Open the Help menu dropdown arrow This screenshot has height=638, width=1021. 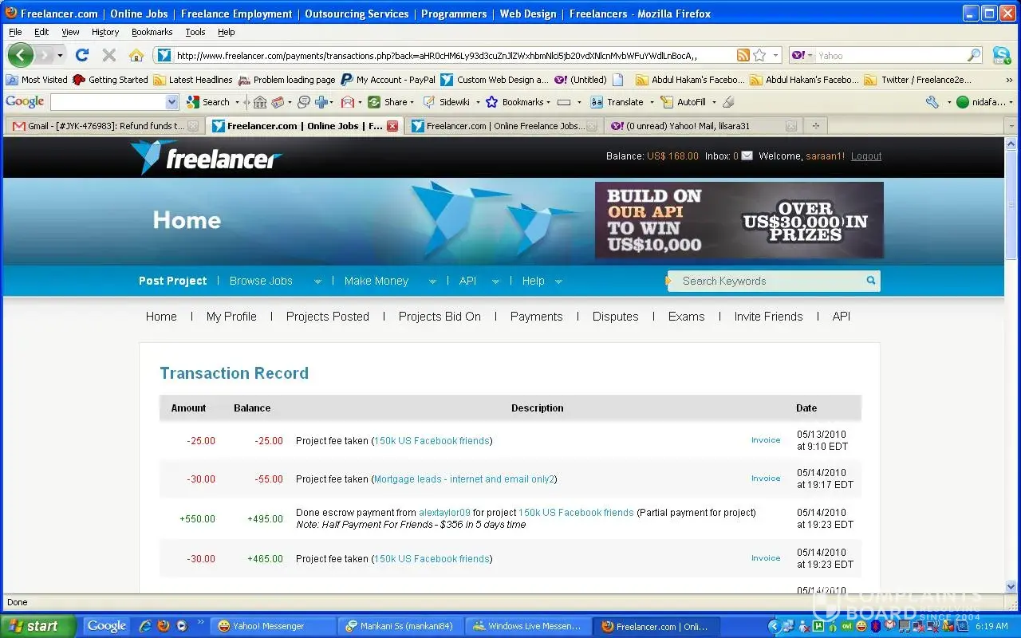pyautogui.click(x=558, y=282)
